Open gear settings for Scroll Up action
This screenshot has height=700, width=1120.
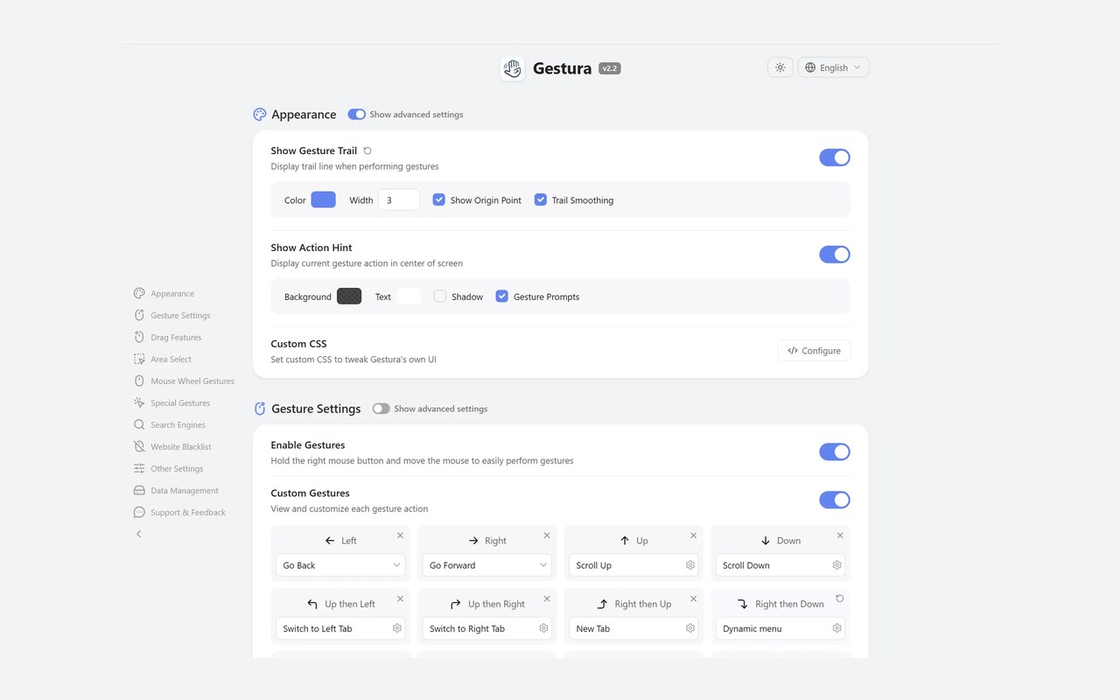tap(690, 565)
